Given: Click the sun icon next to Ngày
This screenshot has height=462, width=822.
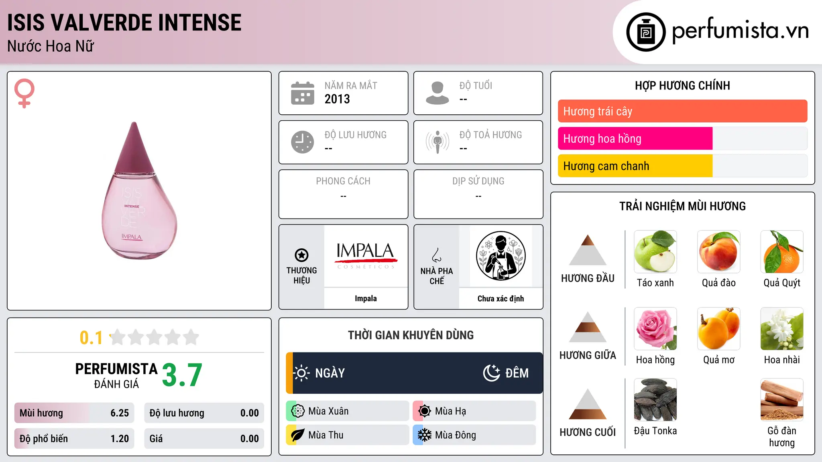Looking at the screenshot, I should tap(301, 373).
